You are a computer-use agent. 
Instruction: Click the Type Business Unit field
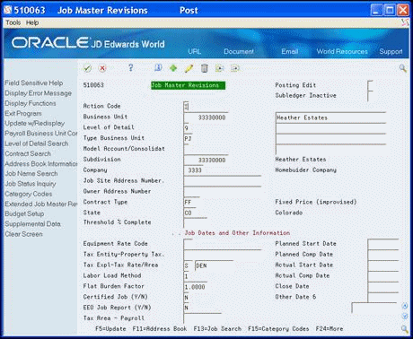tap(189, 139)
